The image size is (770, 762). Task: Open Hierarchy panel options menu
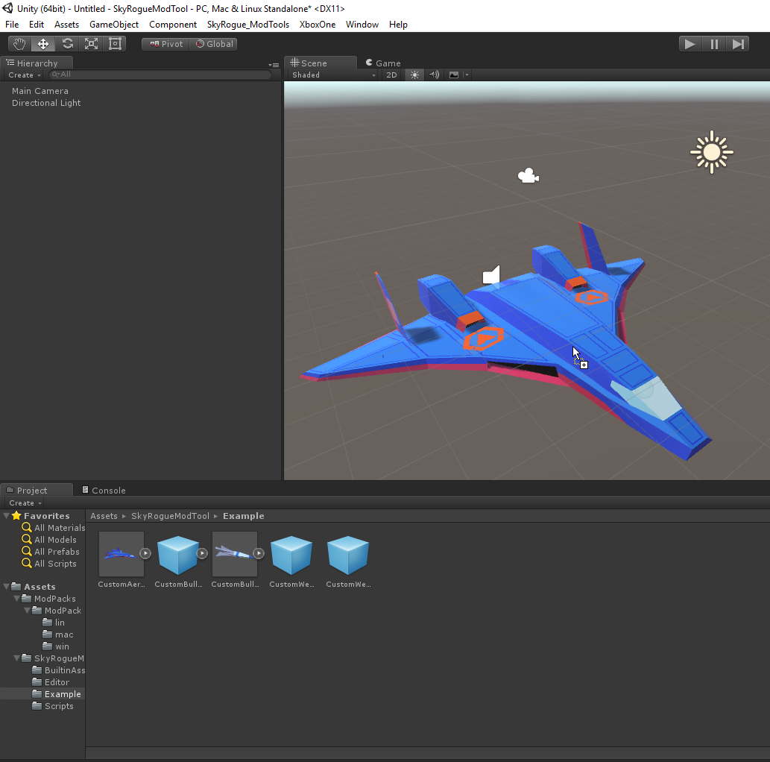click(274, 65)
